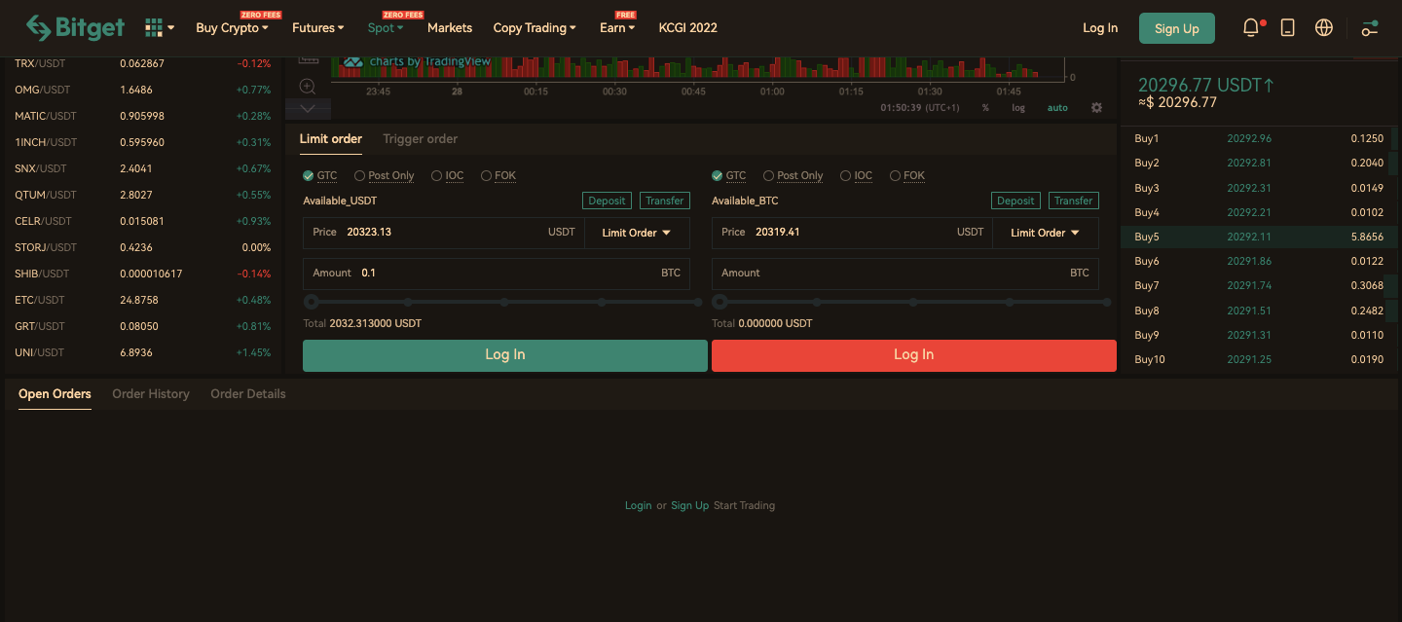Open KCGI 2022 page

(x=687, y=28)
